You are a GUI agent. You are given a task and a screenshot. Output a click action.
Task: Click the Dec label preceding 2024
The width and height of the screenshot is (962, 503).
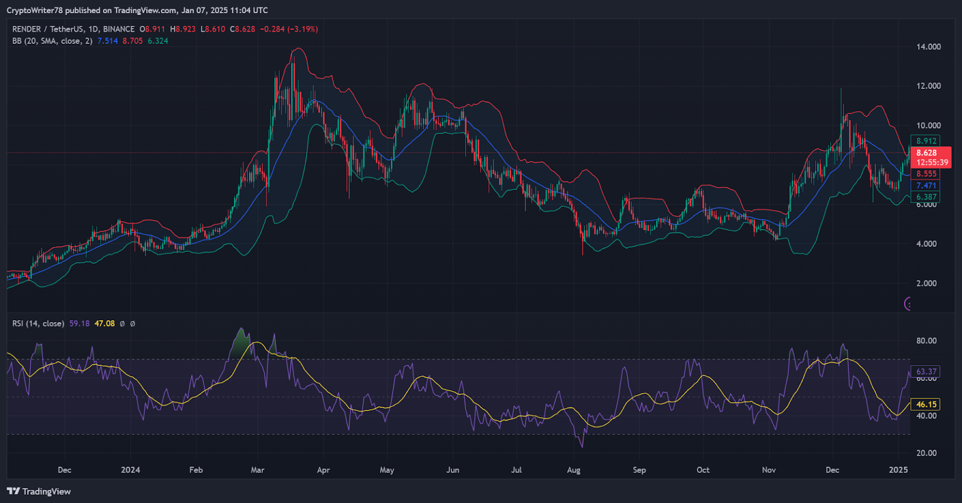coord(64,470)
